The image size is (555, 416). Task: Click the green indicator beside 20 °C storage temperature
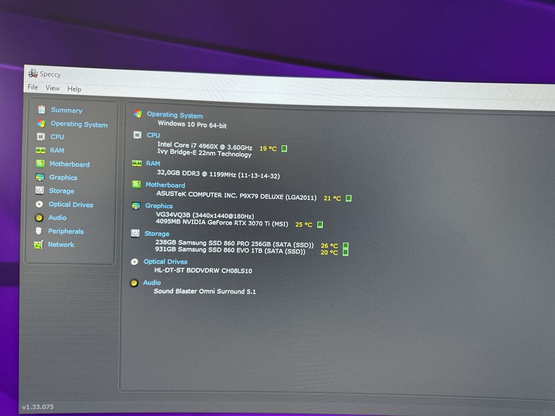tap(345, 252)
